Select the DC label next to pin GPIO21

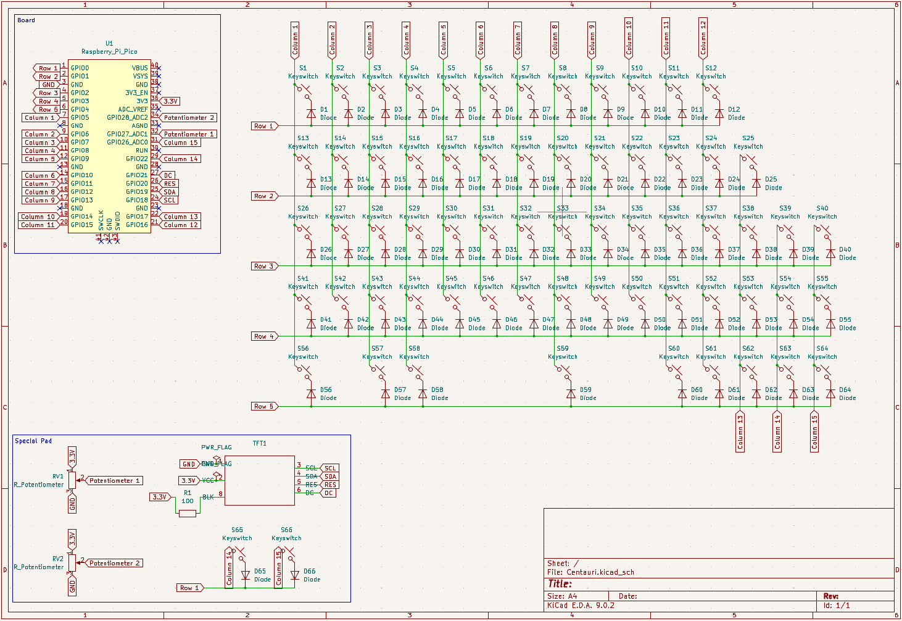(x=168, y=175)
